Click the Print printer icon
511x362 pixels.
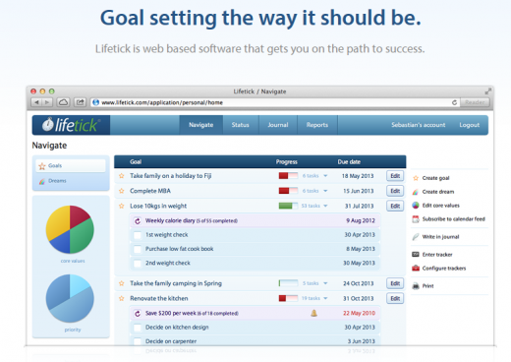tap(416, 286)
